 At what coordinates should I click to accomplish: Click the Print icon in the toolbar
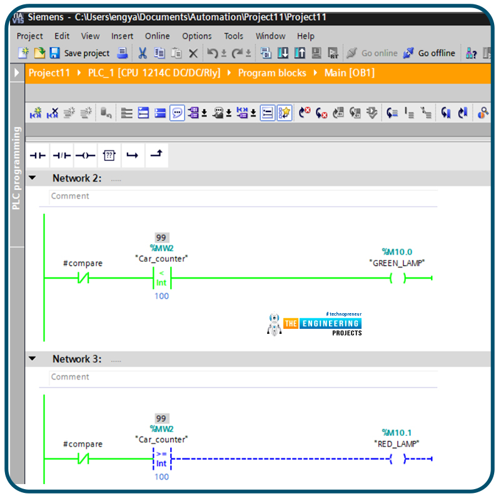123,53
